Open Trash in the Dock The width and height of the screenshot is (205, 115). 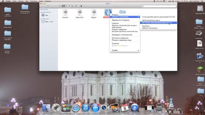[x=159, y=108]
